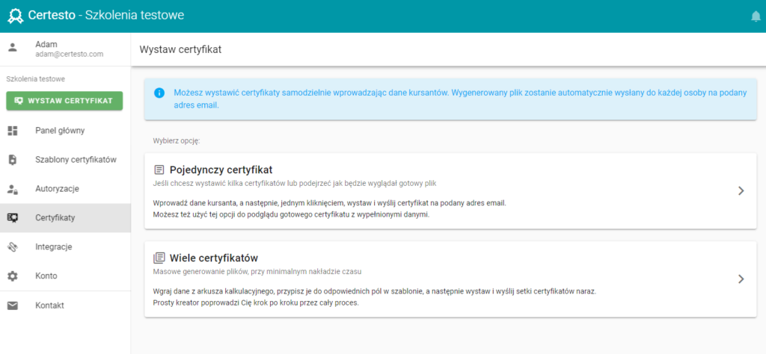The width and height of the screenshot is (766, 354).
Task: Click the Szablony certyfikatów file icon
Action: click(13, 159)
